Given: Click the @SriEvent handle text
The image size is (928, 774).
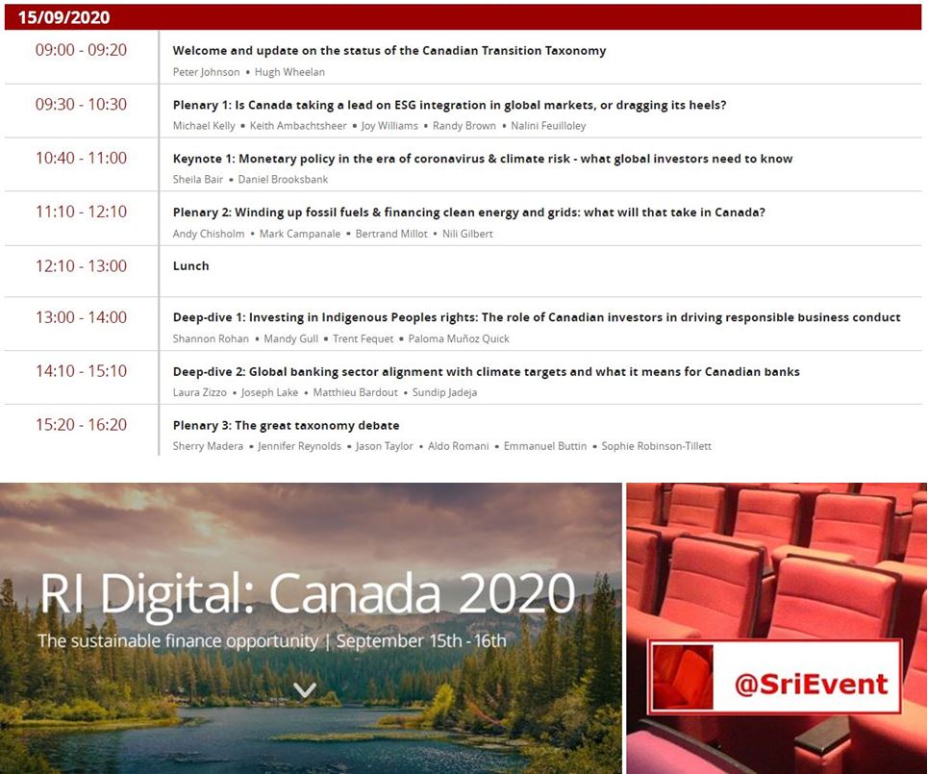Looking at the screenshot, I should coord(811,684).
